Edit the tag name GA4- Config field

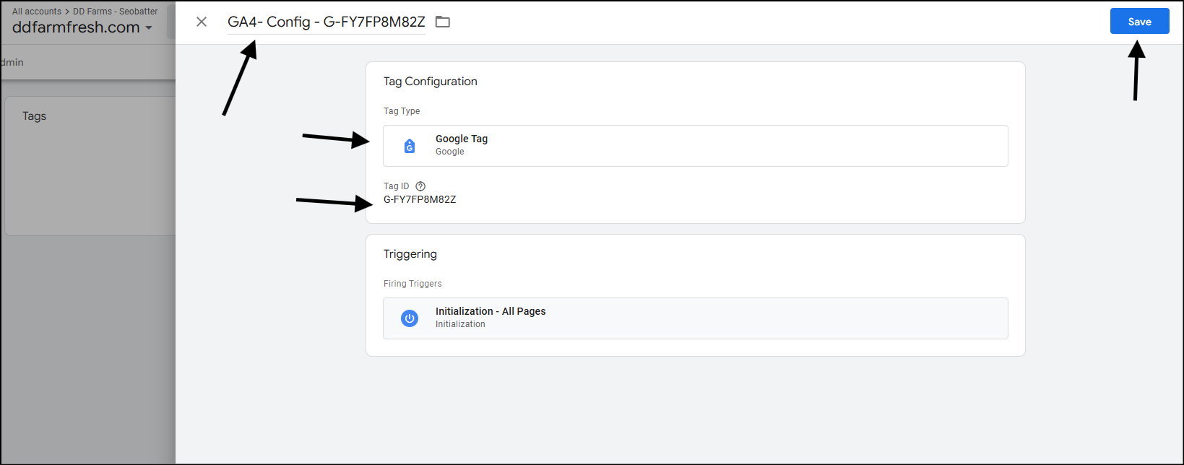tap(327, 22)
